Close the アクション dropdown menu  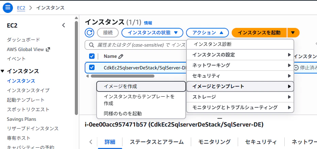coord(207,33)
